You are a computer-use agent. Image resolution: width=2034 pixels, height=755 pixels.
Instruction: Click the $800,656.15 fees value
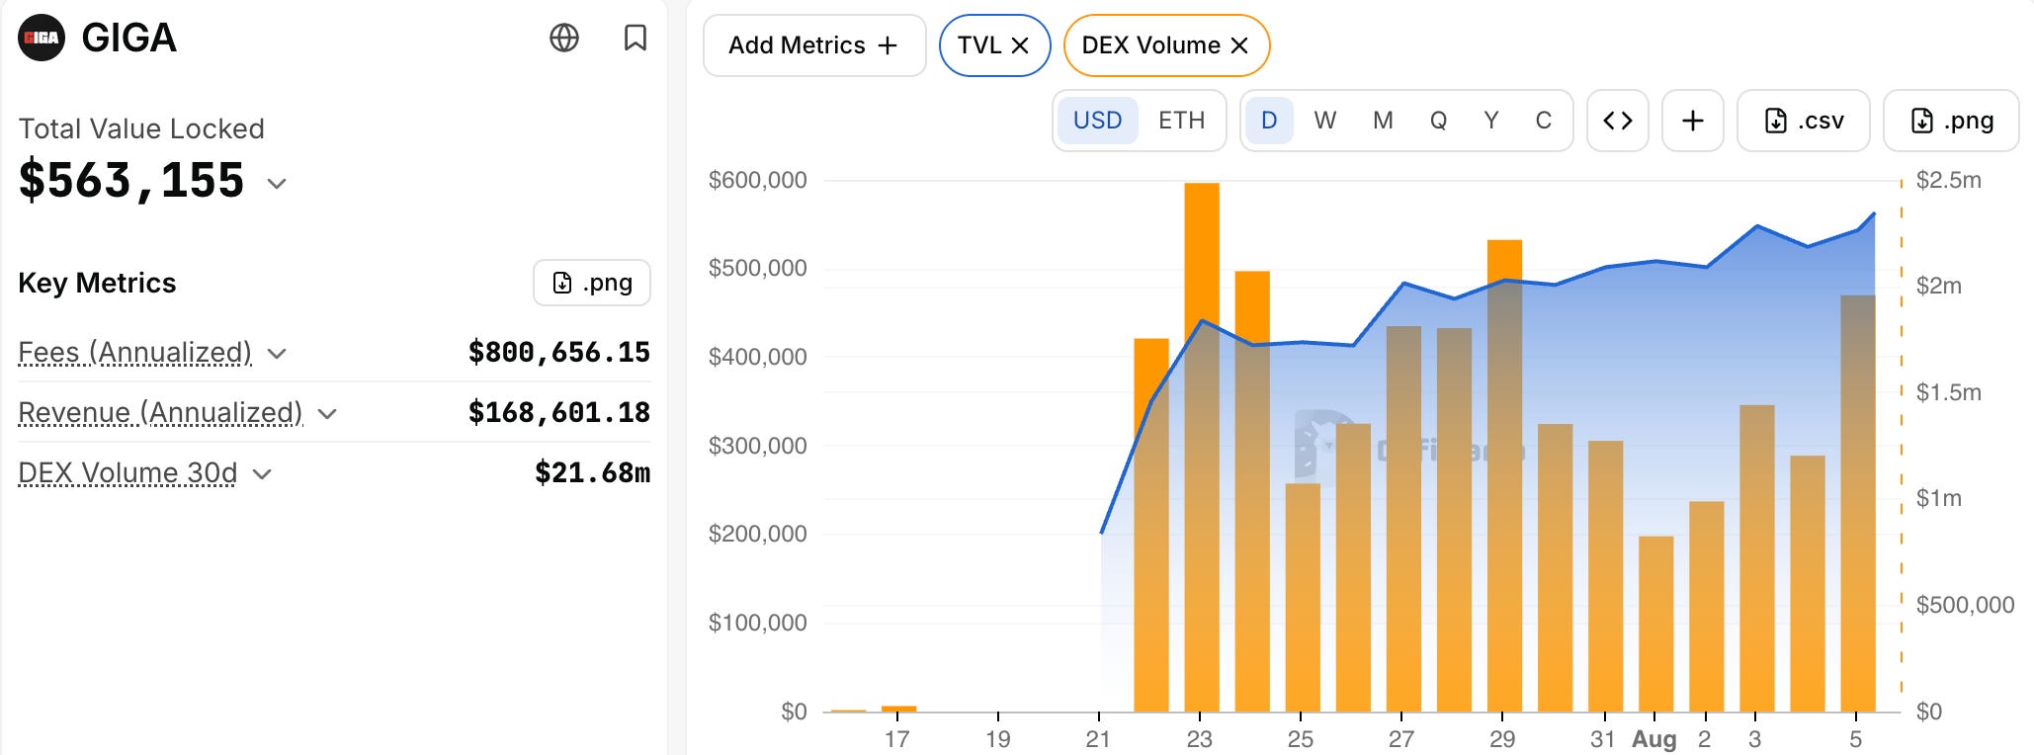pyautogui.click(x=559, y=353)
